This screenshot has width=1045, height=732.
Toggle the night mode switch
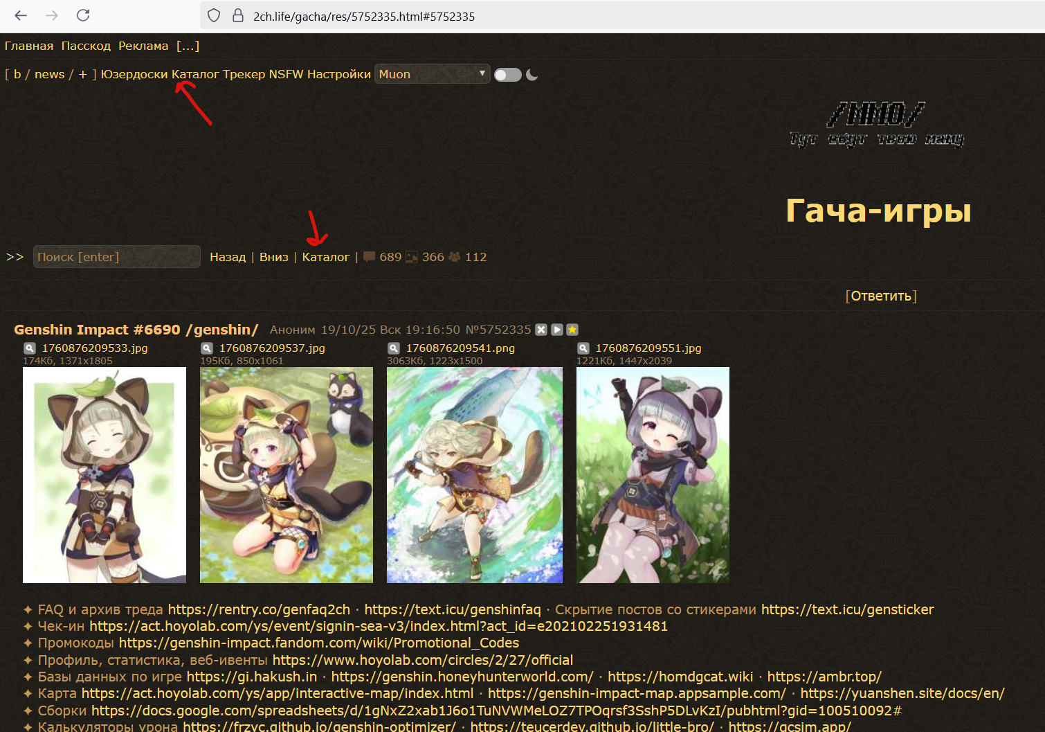click(x=508, y=75)
